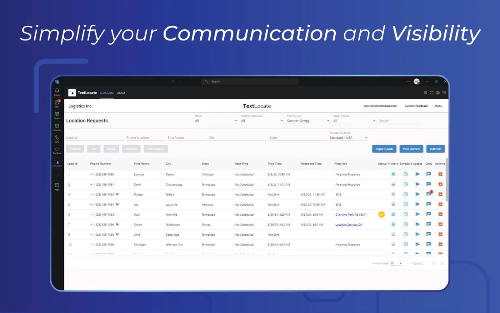The image size is (500, 313).
Task: Click the pop-out app icon in header
Action: point(425,93)
